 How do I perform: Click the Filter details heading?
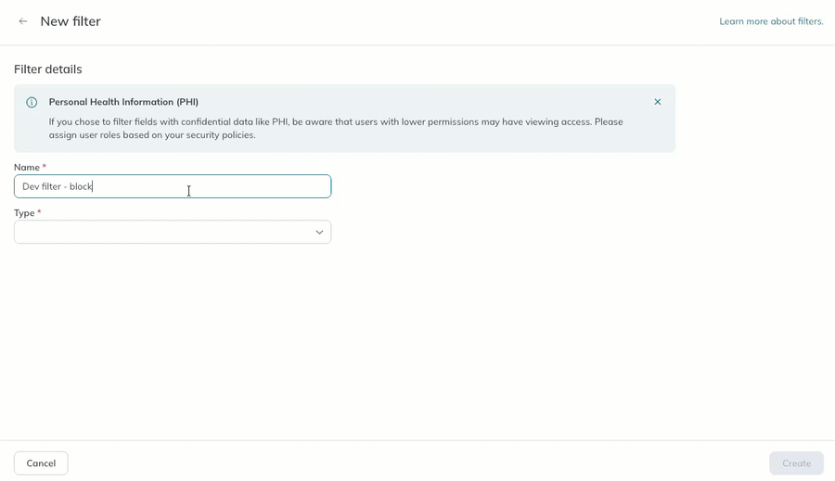coord(48,70)
